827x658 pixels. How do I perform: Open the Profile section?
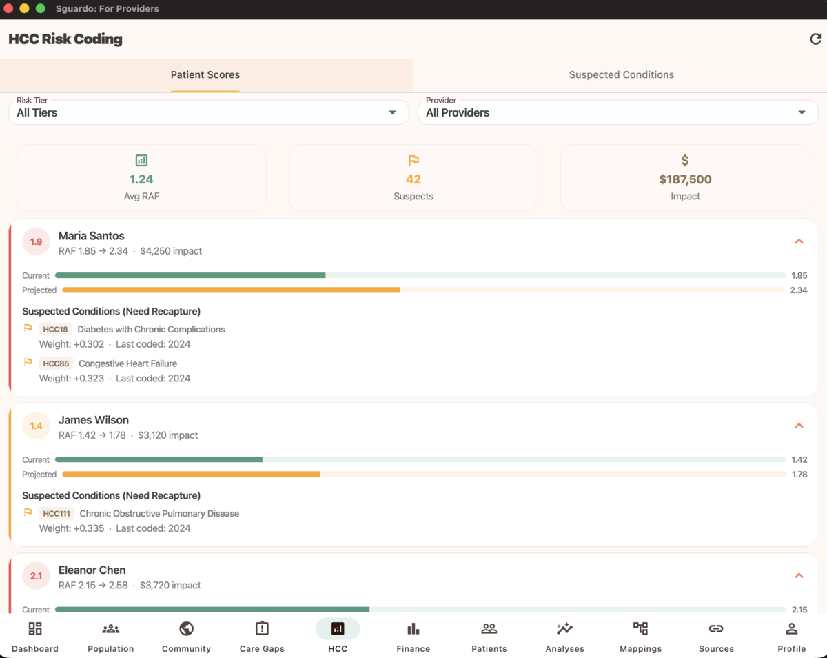click(791, 629)
